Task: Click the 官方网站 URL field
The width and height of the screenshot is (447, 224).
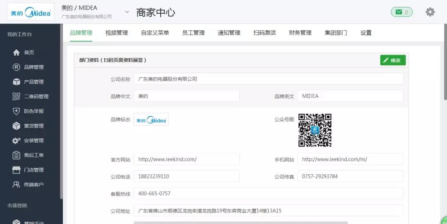Action: pos(186,159)
